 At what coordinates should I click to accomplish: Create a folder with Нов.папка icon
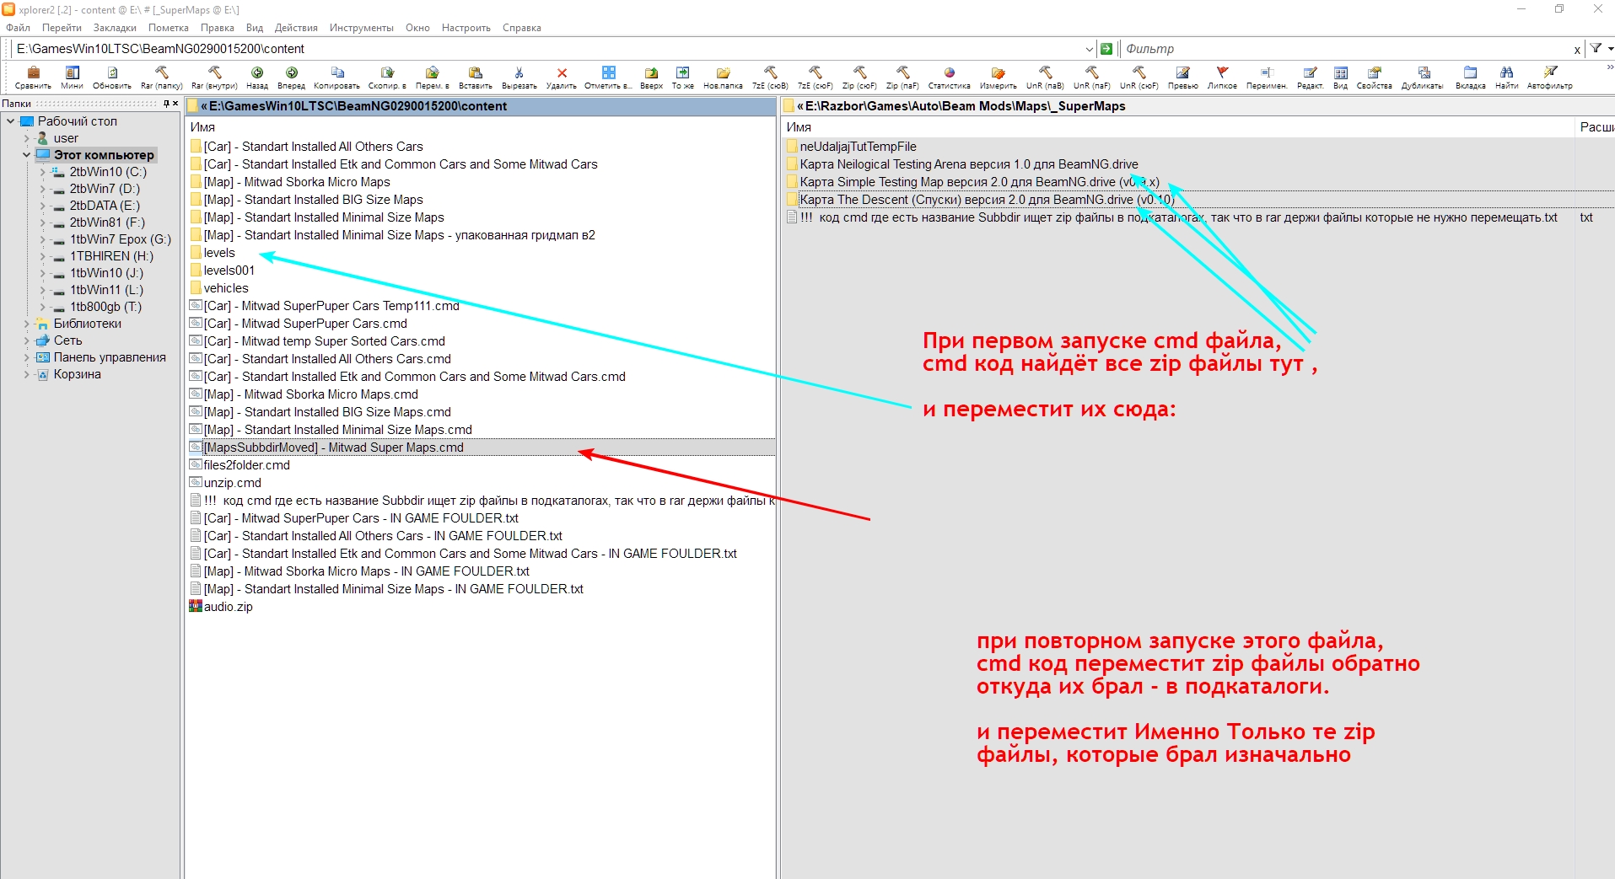tap(723, 72)
